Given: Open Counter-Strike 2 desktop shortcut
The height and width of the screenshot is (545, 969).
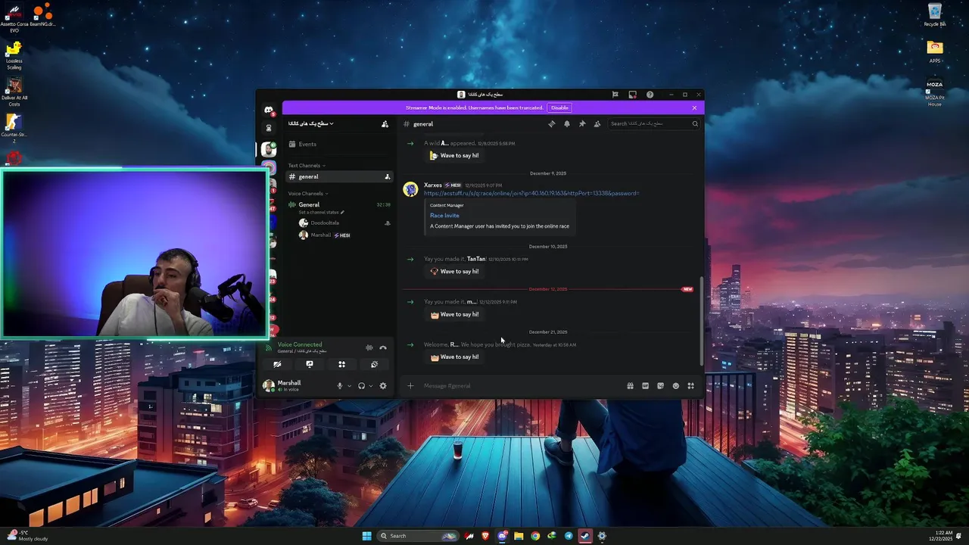Looking at the screenshot, I should pyautogui.click(x=14, y=127).
